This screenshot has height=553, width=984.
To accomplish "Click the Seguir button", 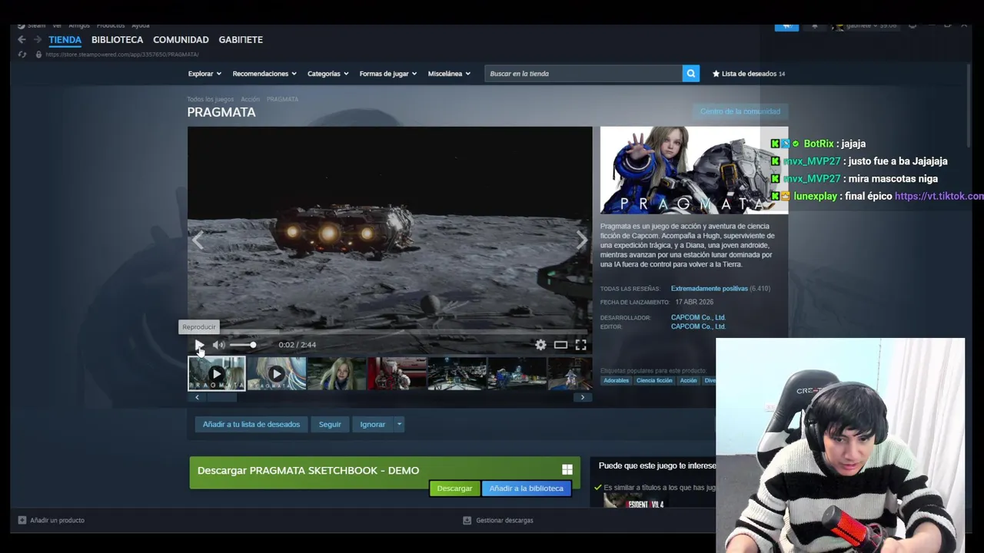I will (330, 424).
